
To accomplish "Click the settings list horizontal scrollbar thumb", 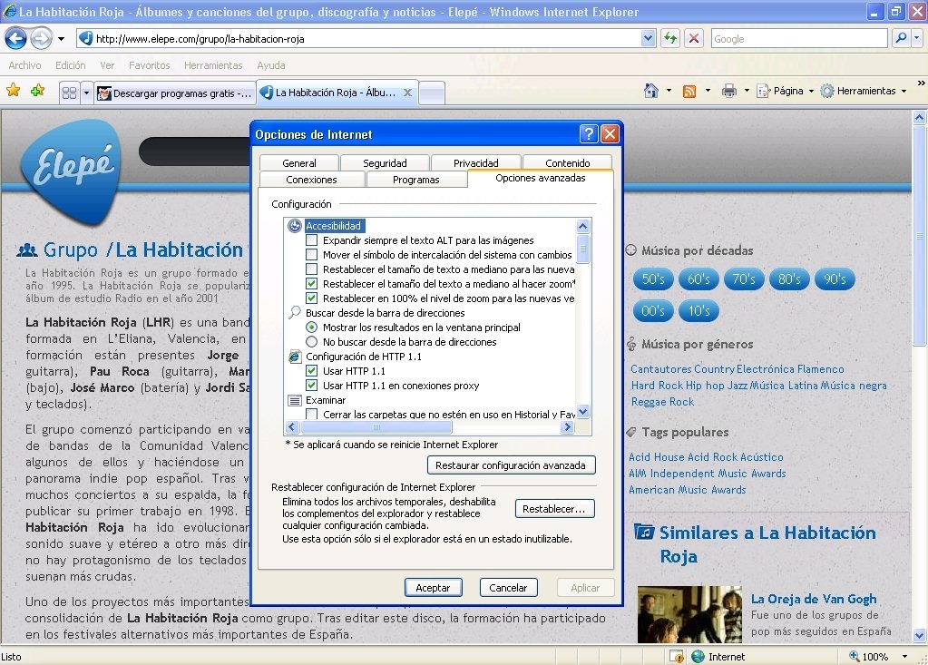I will [376, 426].
